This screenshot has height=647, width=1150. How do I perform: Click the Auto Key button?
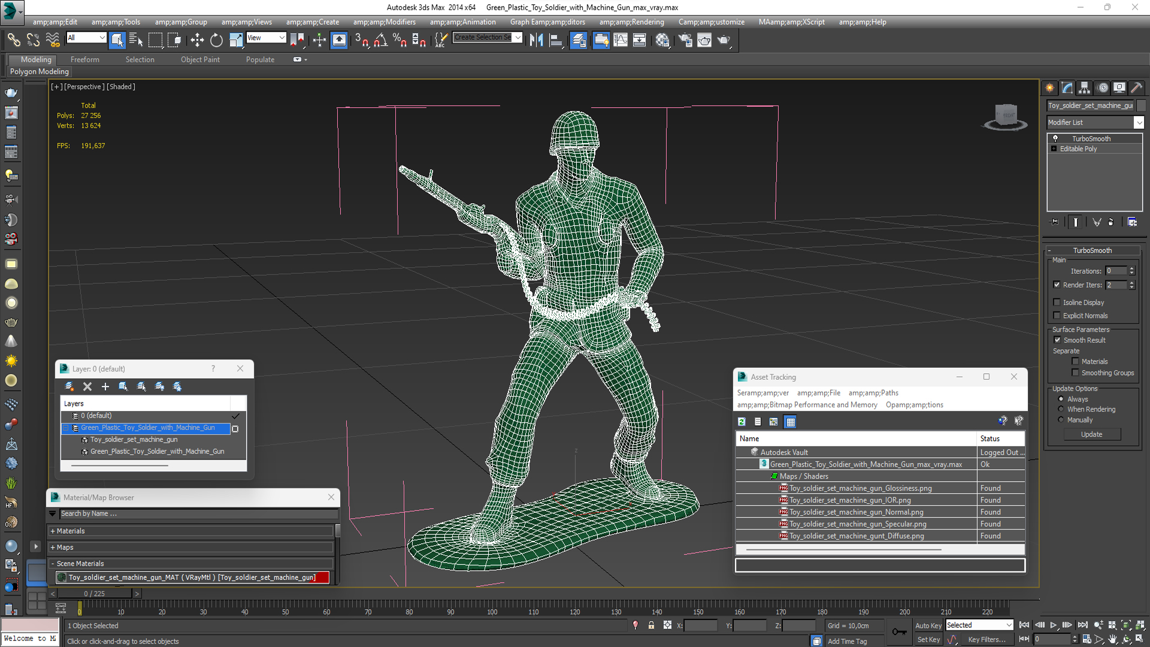(928, 625)
